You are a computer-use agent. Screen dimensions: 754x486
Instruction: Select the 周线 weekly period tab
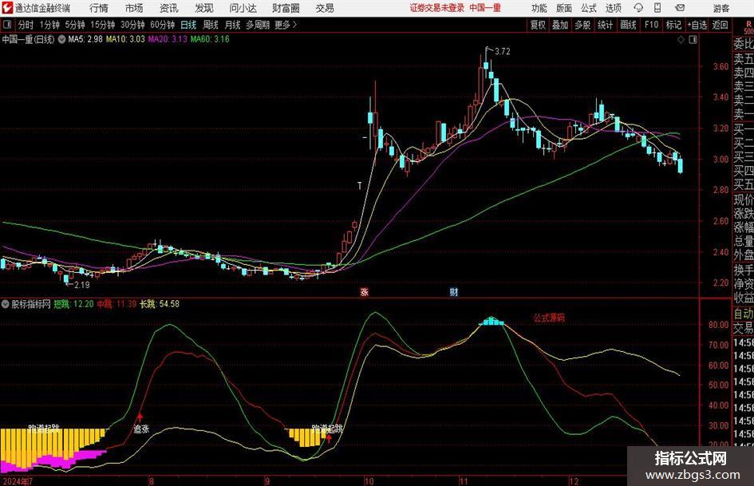click(x=211, y=25)
